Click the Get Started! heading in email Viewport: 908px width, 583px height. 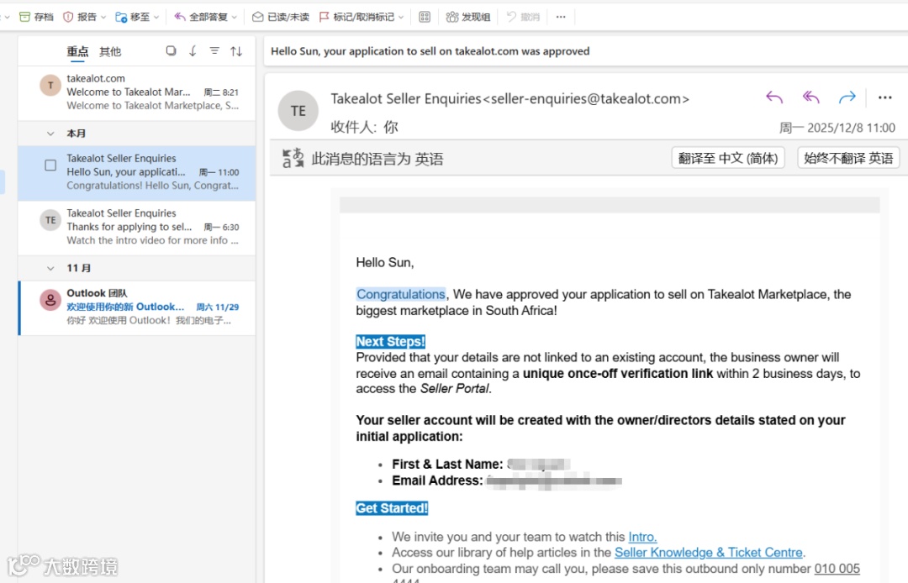392,508
